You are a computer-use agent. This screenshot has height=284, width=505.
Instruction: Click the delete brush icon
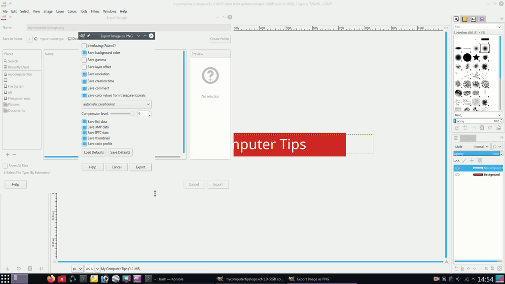(482, 128)
